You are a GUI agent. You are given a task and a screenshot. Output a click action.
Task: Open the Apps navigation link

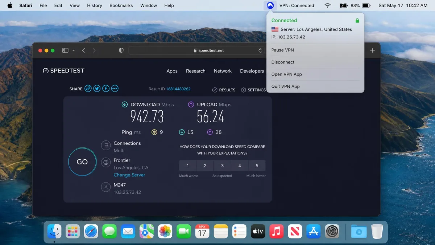point(172,71)
